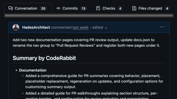Click the 'Documentation' bullet text
This screenshot has width=177, height=99.
[33, 70]
